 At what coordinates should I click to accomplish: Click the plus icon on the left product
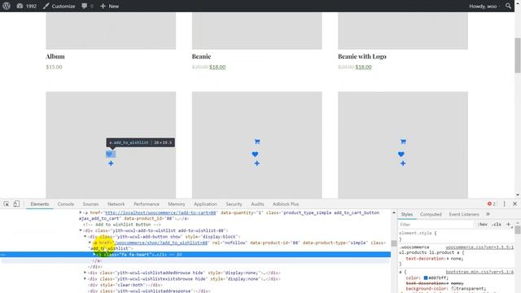coord(111,164)
